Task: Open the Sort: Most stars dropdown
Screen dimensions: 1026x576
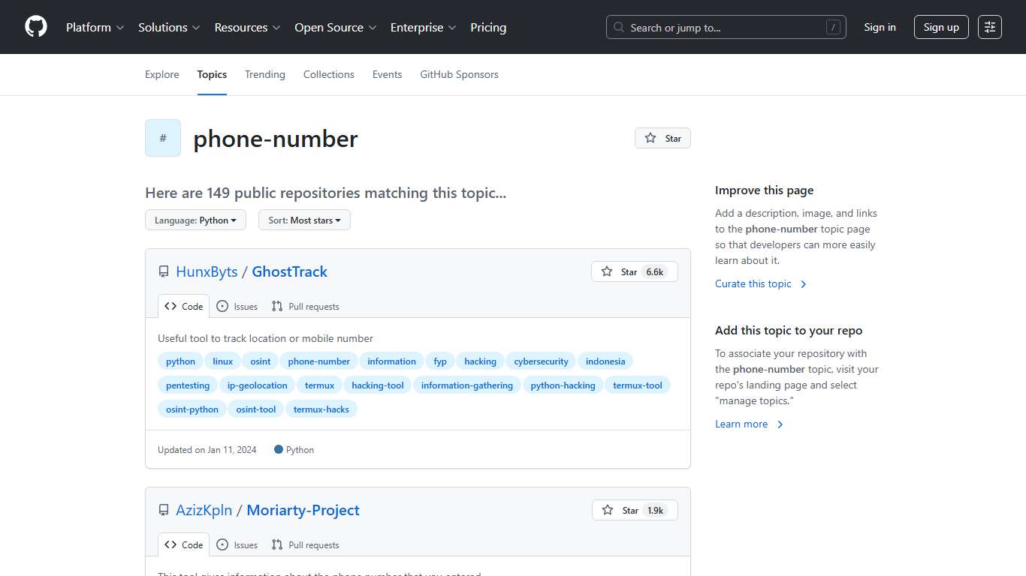Action: (x=304, y=220)
